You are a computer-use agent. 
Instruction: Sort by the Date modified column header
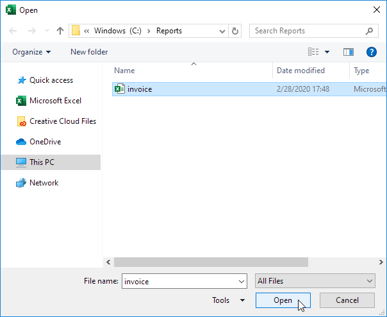(301, 71)
